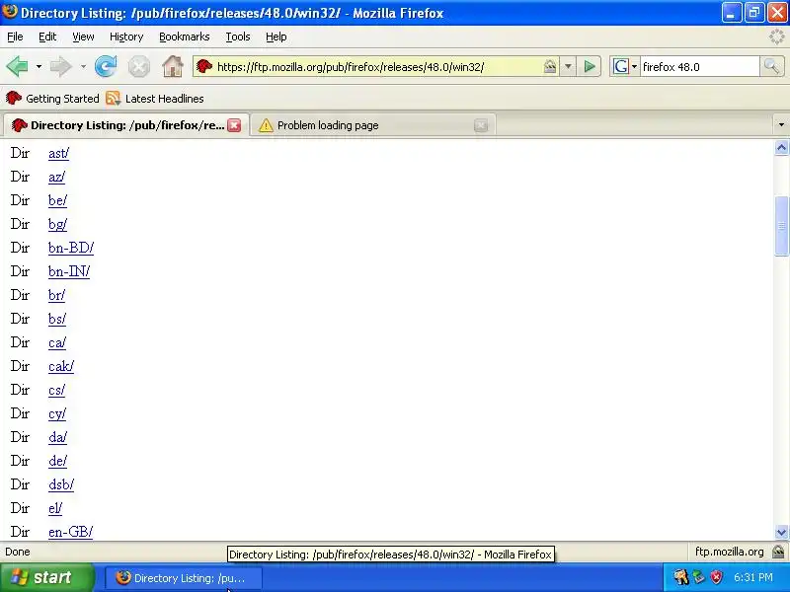Open the de/ directory link
The height and width of the screenshot is (592, 790).
[57, 461]
